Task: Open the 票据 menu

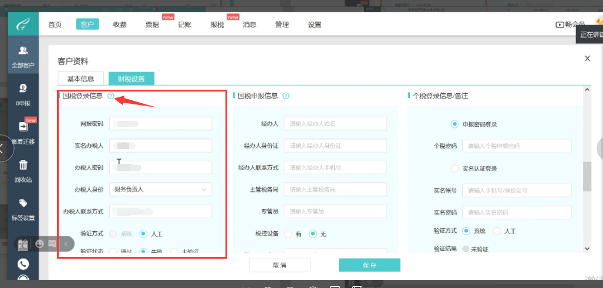Action: point(152,25)
